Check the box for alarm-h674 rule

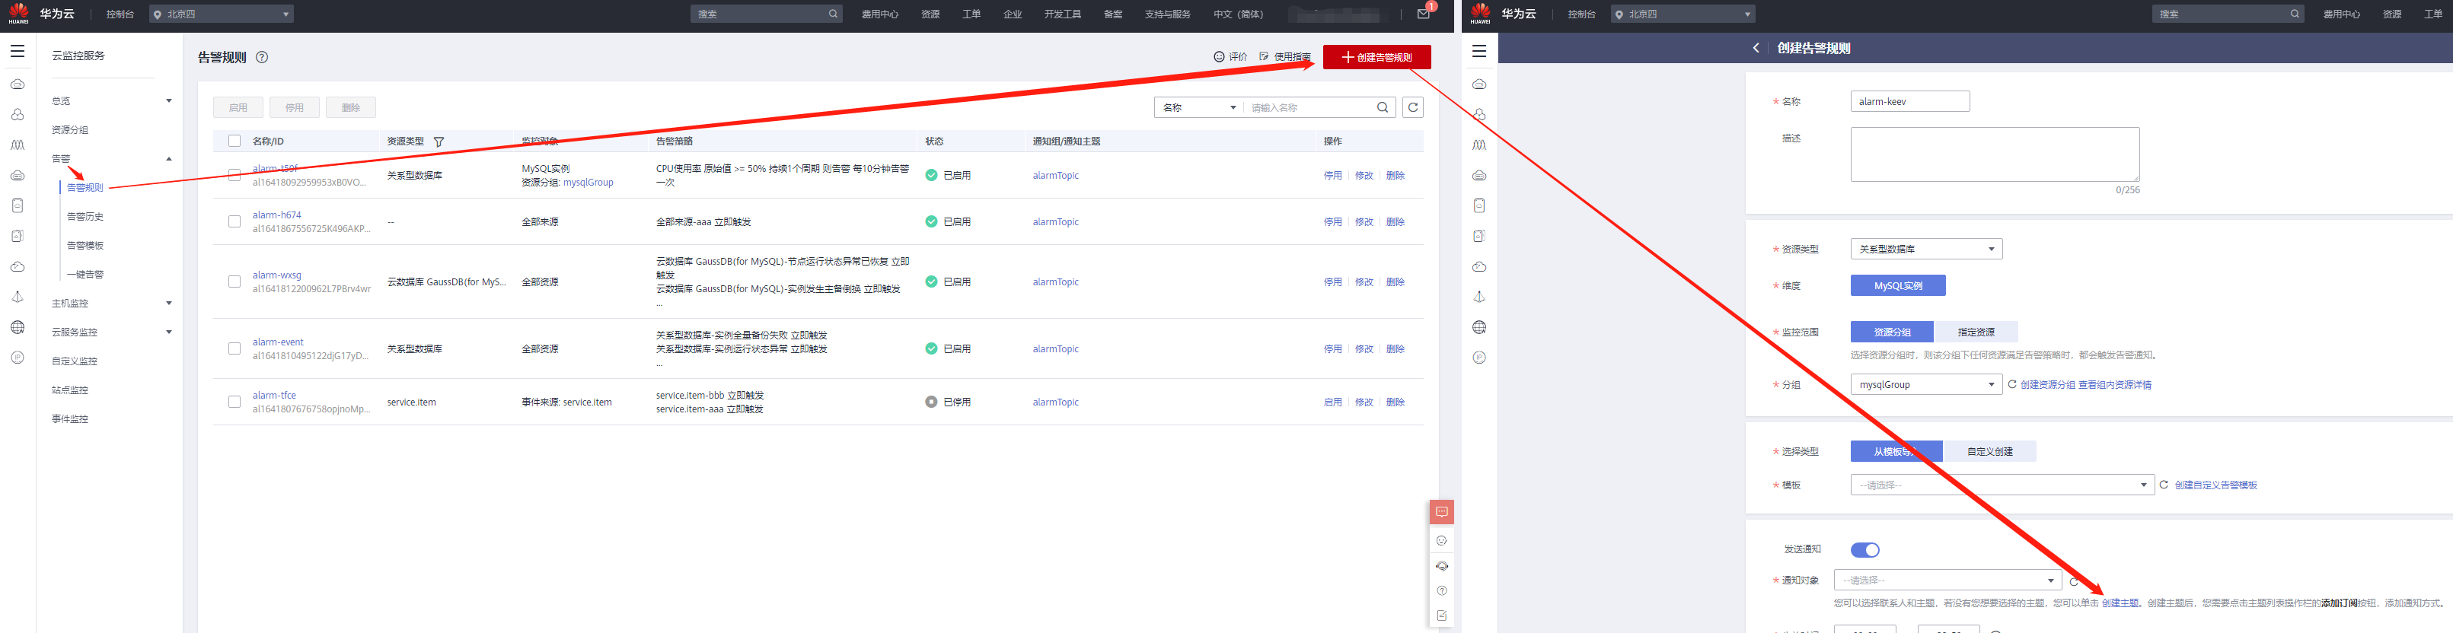(234, 222)
